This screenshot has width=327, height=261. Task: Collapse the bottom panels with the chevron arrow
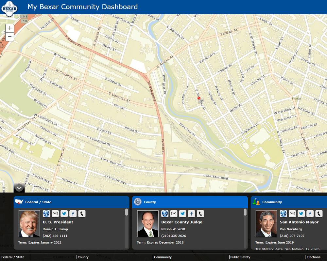click(x=19, y=188)
